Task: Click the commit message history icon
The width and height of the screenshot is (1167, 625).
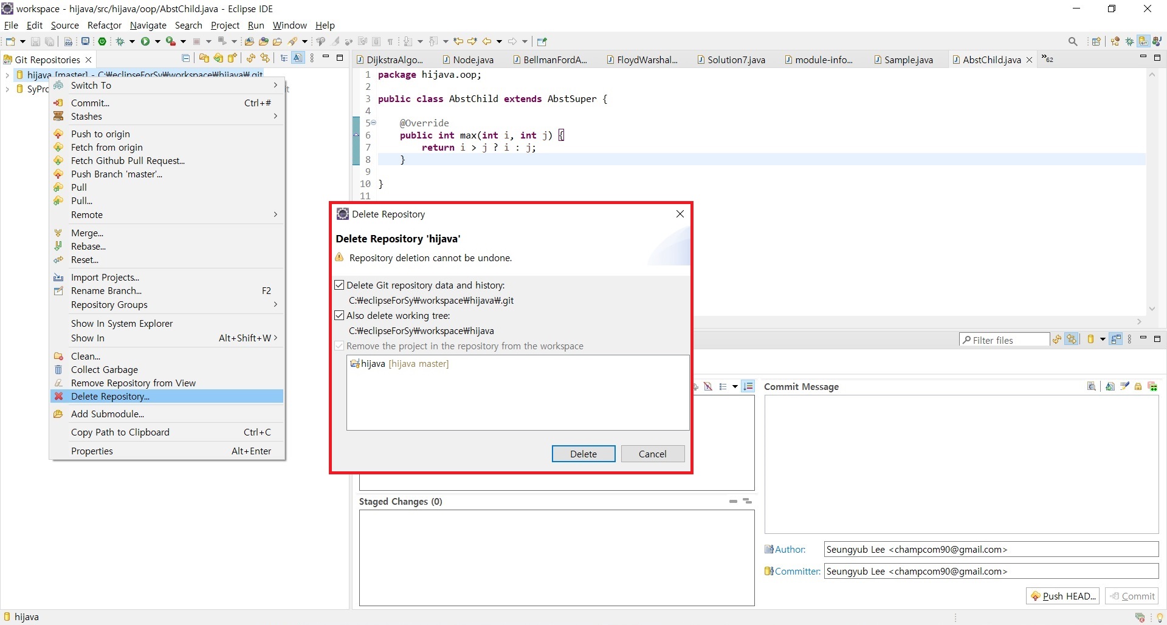Action: click(x=1092, y=386)
